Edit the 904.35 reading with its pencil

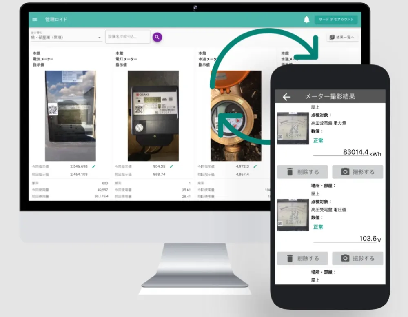pos(171,166)
